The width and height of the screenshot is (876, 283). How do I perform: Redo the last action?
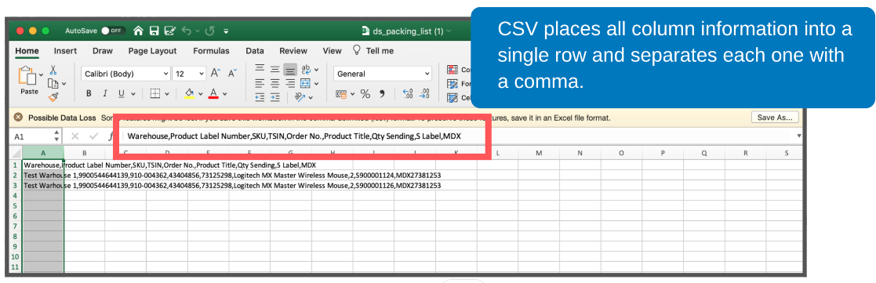tap(210, 31)
